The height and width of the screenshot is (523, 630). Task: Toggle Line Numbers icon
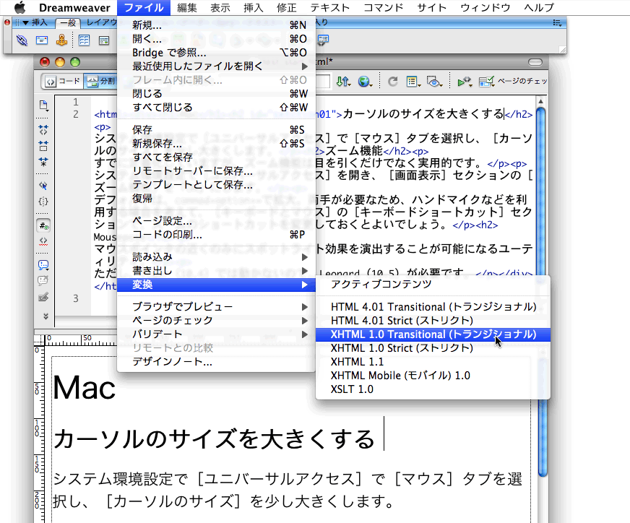click(43, 226)
